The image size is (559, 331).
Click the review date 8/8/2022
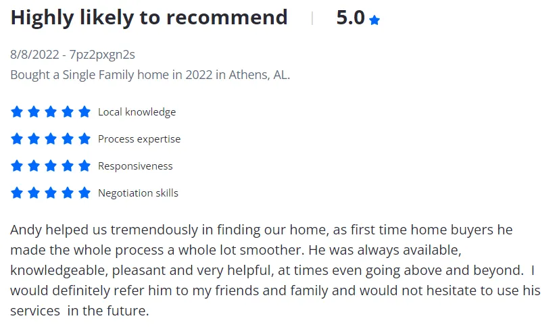(35, 55)
